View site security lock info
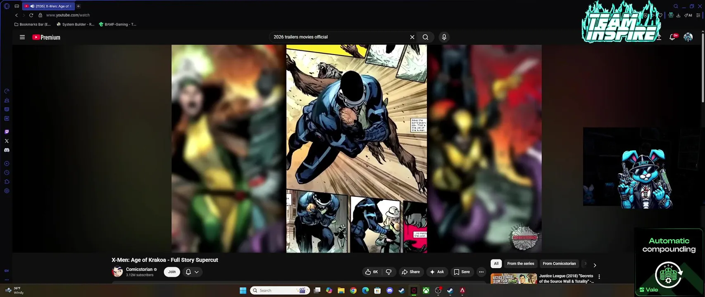The width and height of the screenshot is (705, 297). (x=40, y=15)
